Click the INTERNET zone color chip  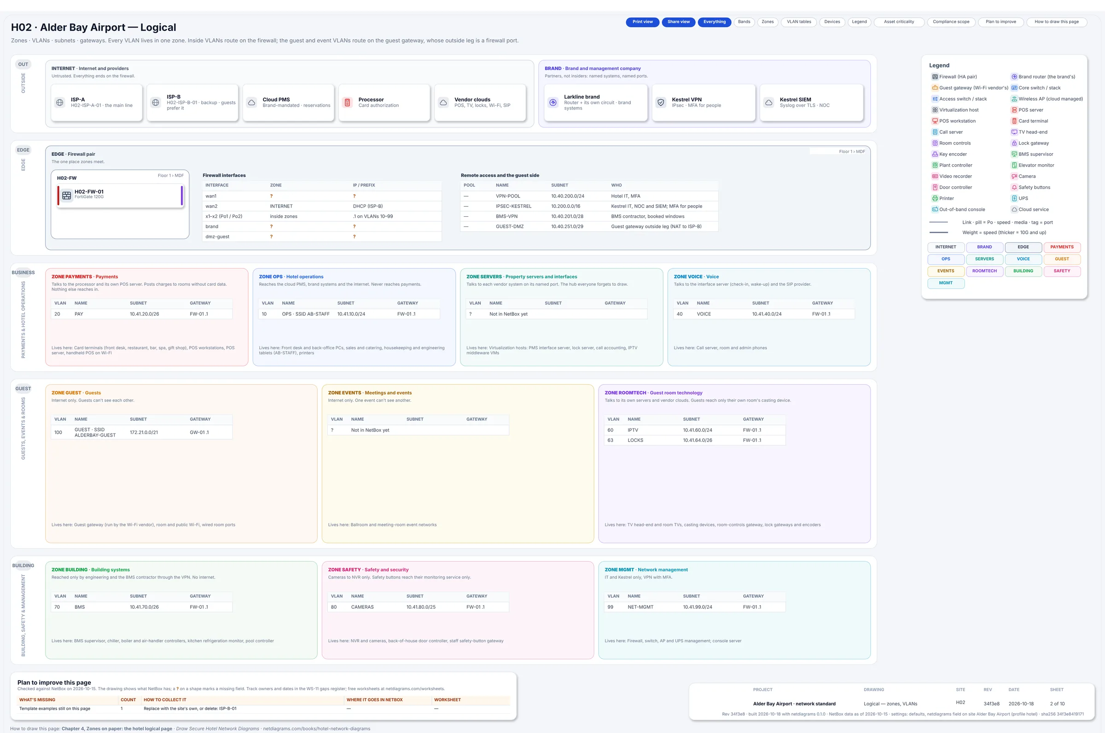coord(946,247)
